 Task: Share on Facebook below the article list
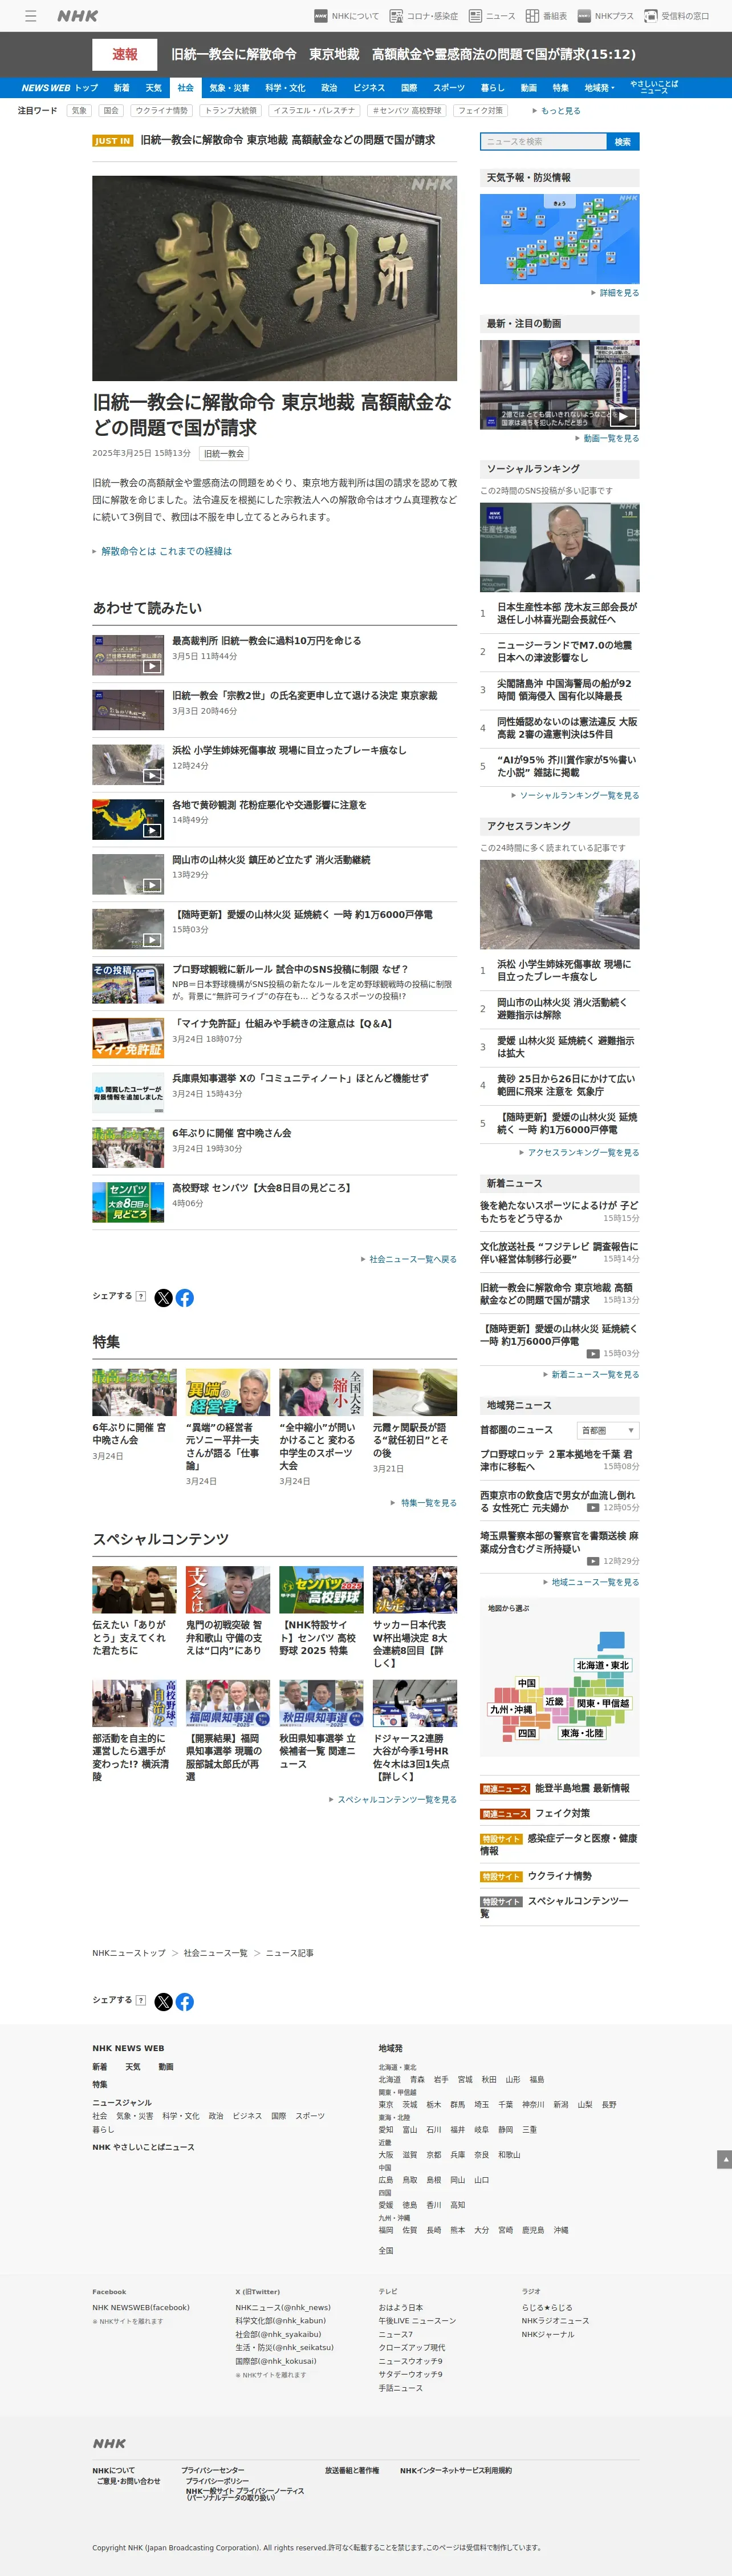coord(185,1297)
